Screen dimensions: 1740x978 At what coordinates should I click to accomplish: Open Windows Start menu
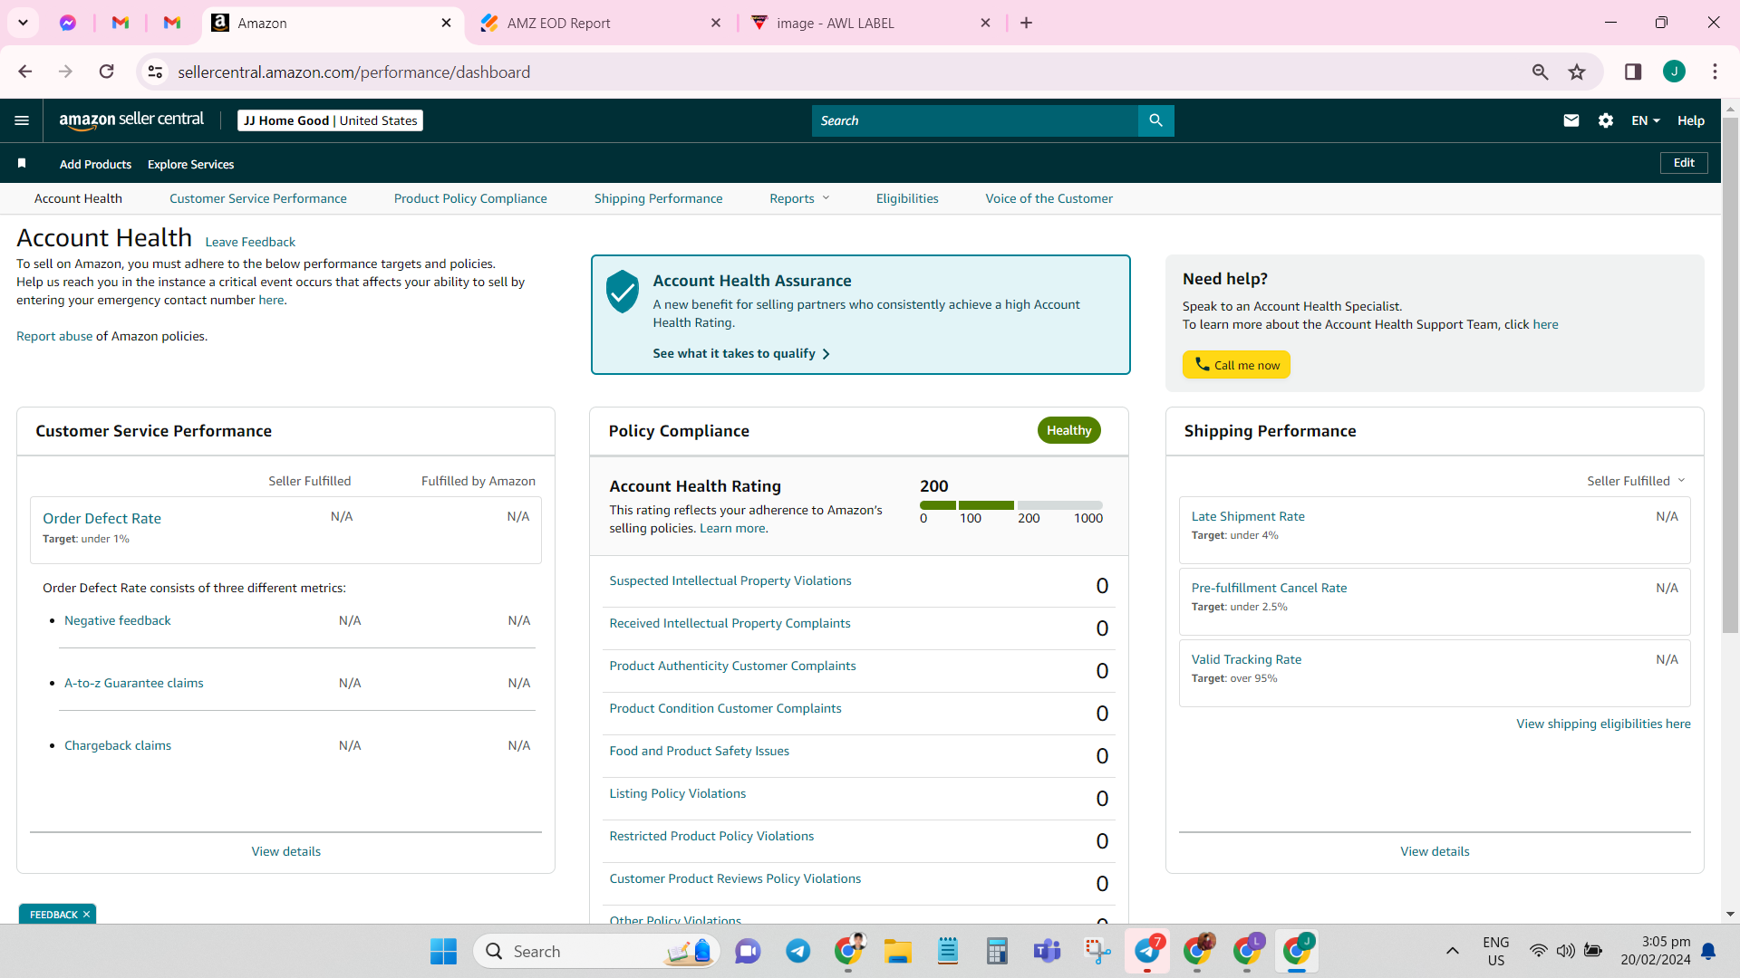pyautogui.click(x=443, y=951)
